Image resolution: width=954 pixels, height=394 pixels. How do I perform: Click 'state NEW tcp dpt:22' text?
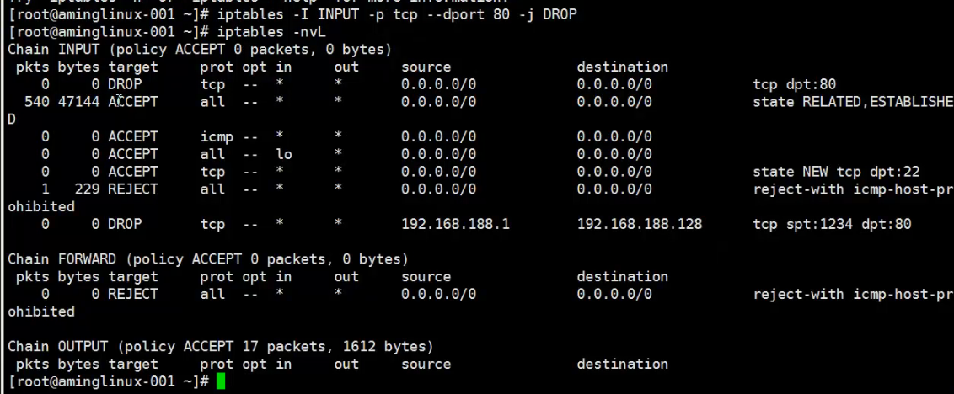tap(837, 172)
